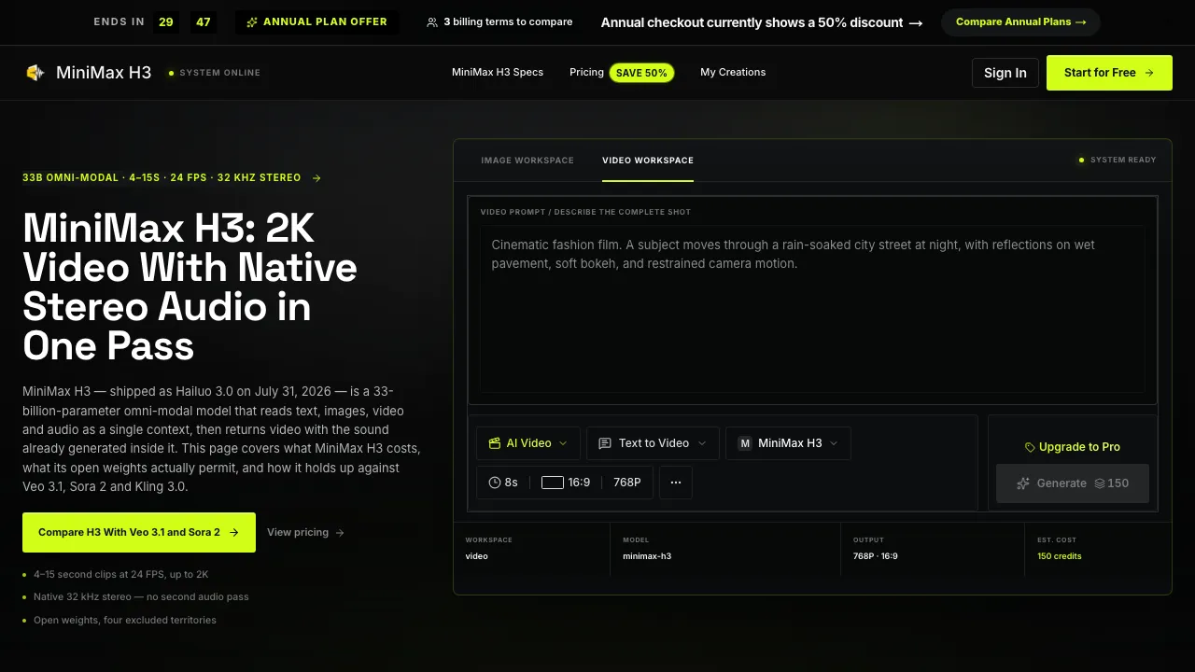Open the MiniMax H3 model dropdown
The image size is (1195, 672).
coord(788,443)
